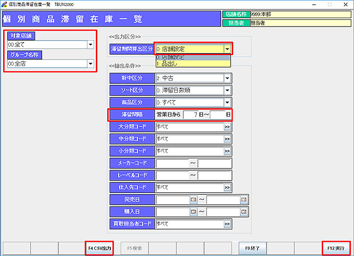354x256 pixels.
Task: Click F12 実行 button
Action: tap(336, 248)
